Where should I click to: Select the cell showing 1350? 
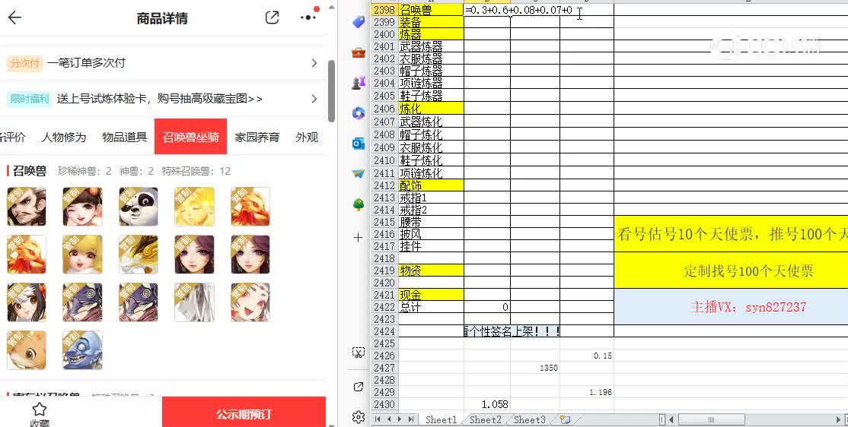tap(535, 368)
